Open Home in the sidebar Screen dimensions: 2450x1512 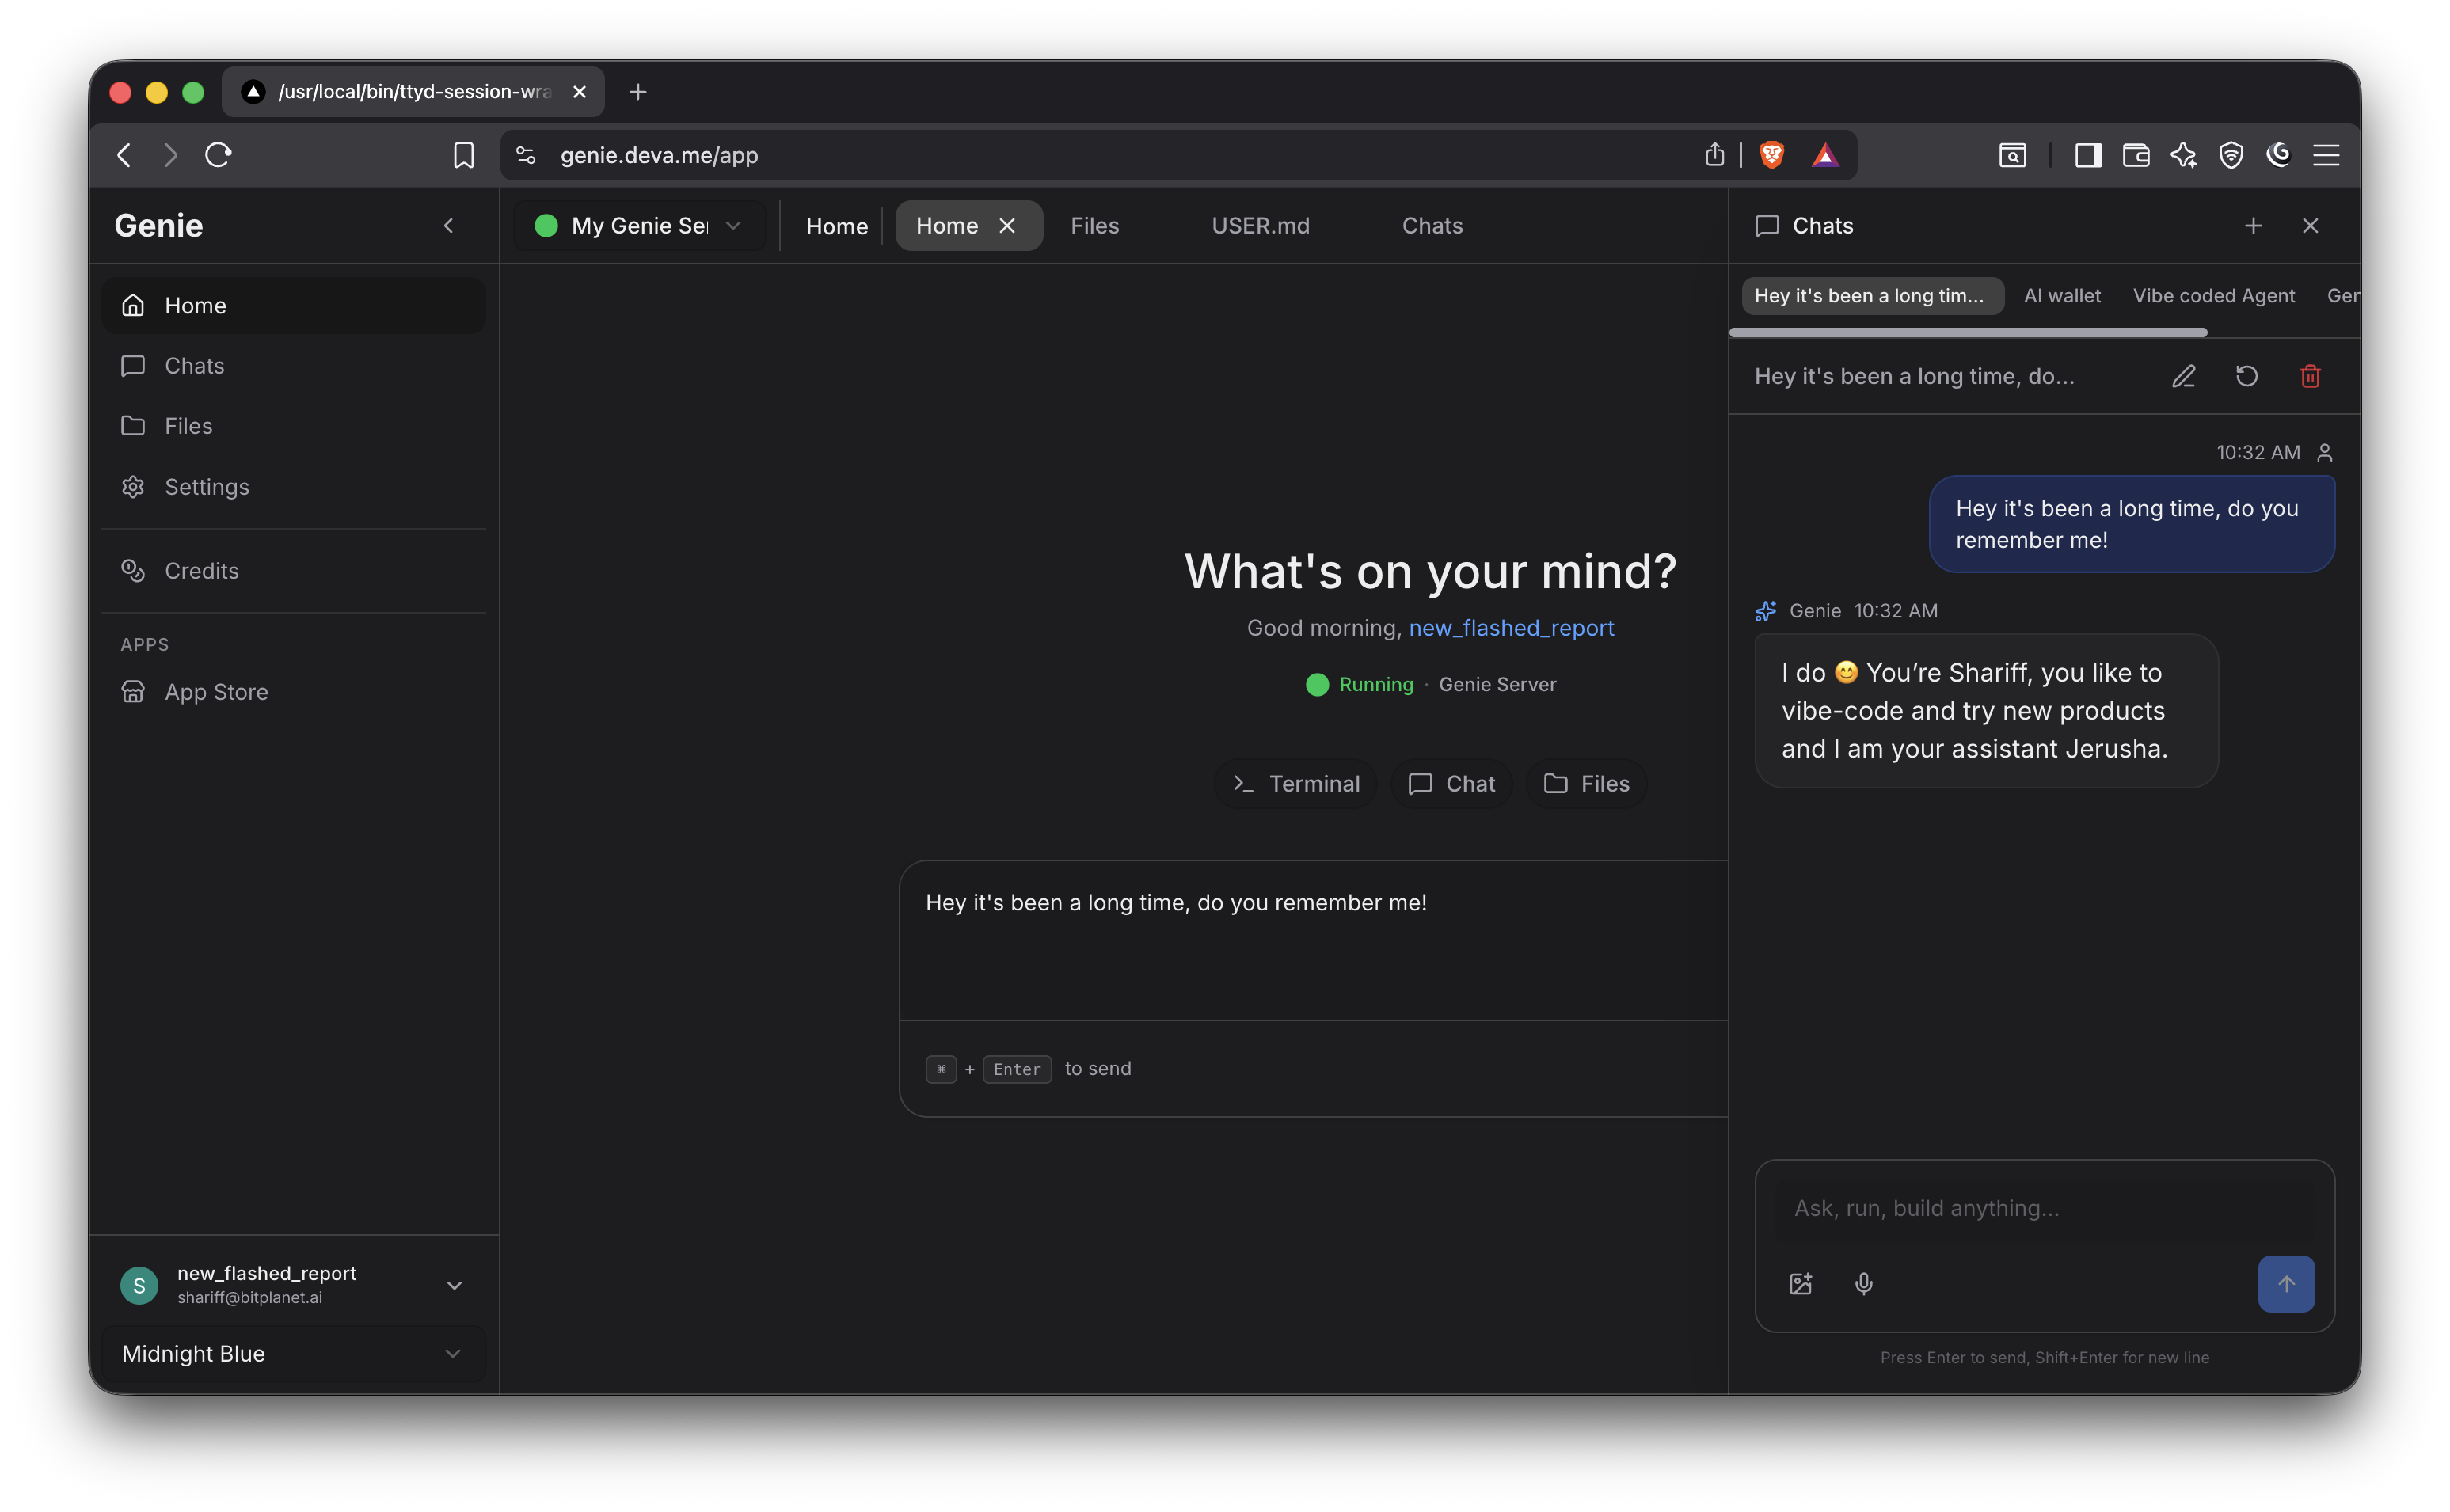click(294, 305)
